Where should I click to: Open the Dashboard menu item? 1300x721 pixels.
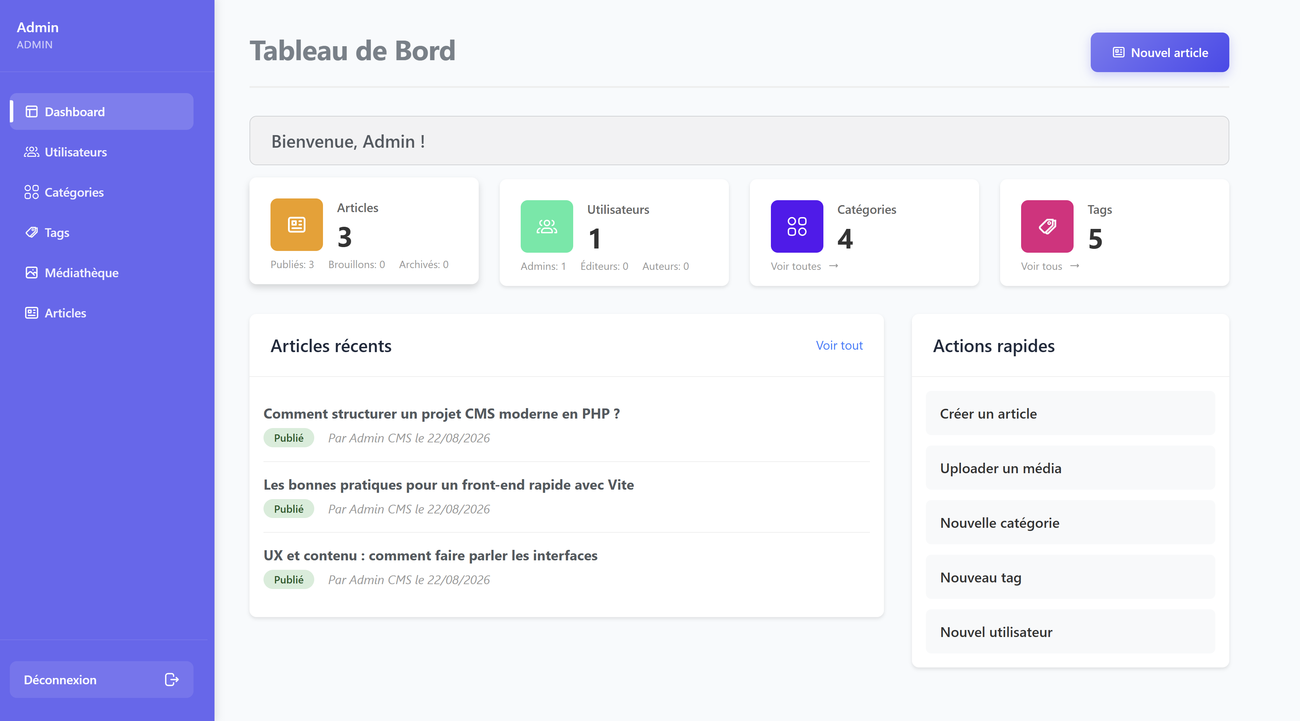pyautogui.click(x=101, y=112)
